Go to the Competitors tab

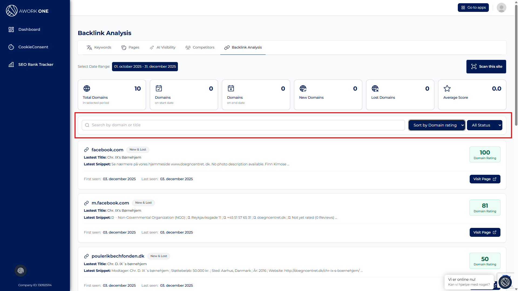click(x=200, y=47)
